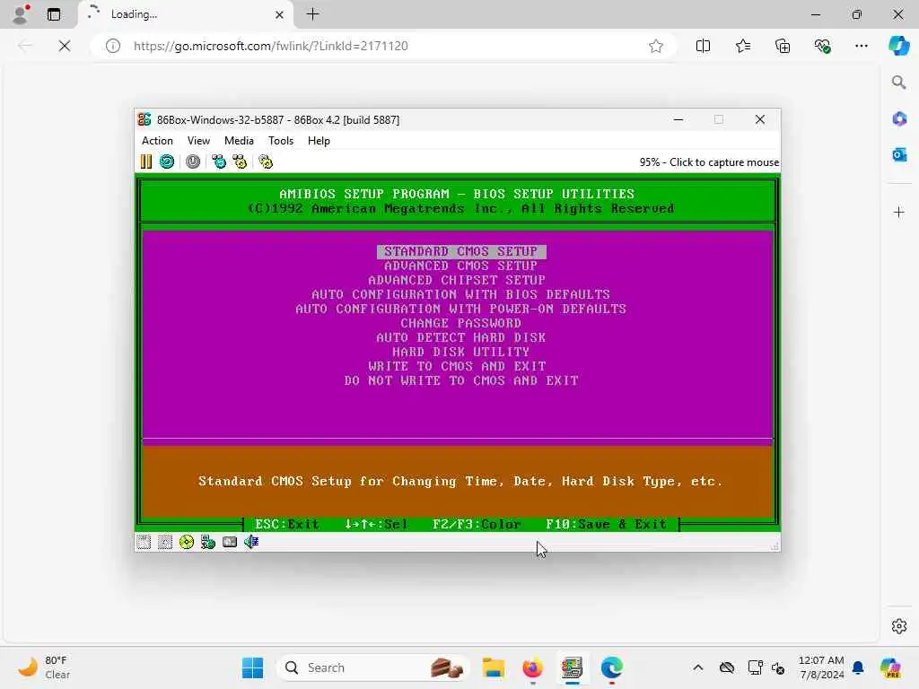Click ADVANCED CHIPSET SETUP entry
This screenshot has height=689, width=919.
457,280
